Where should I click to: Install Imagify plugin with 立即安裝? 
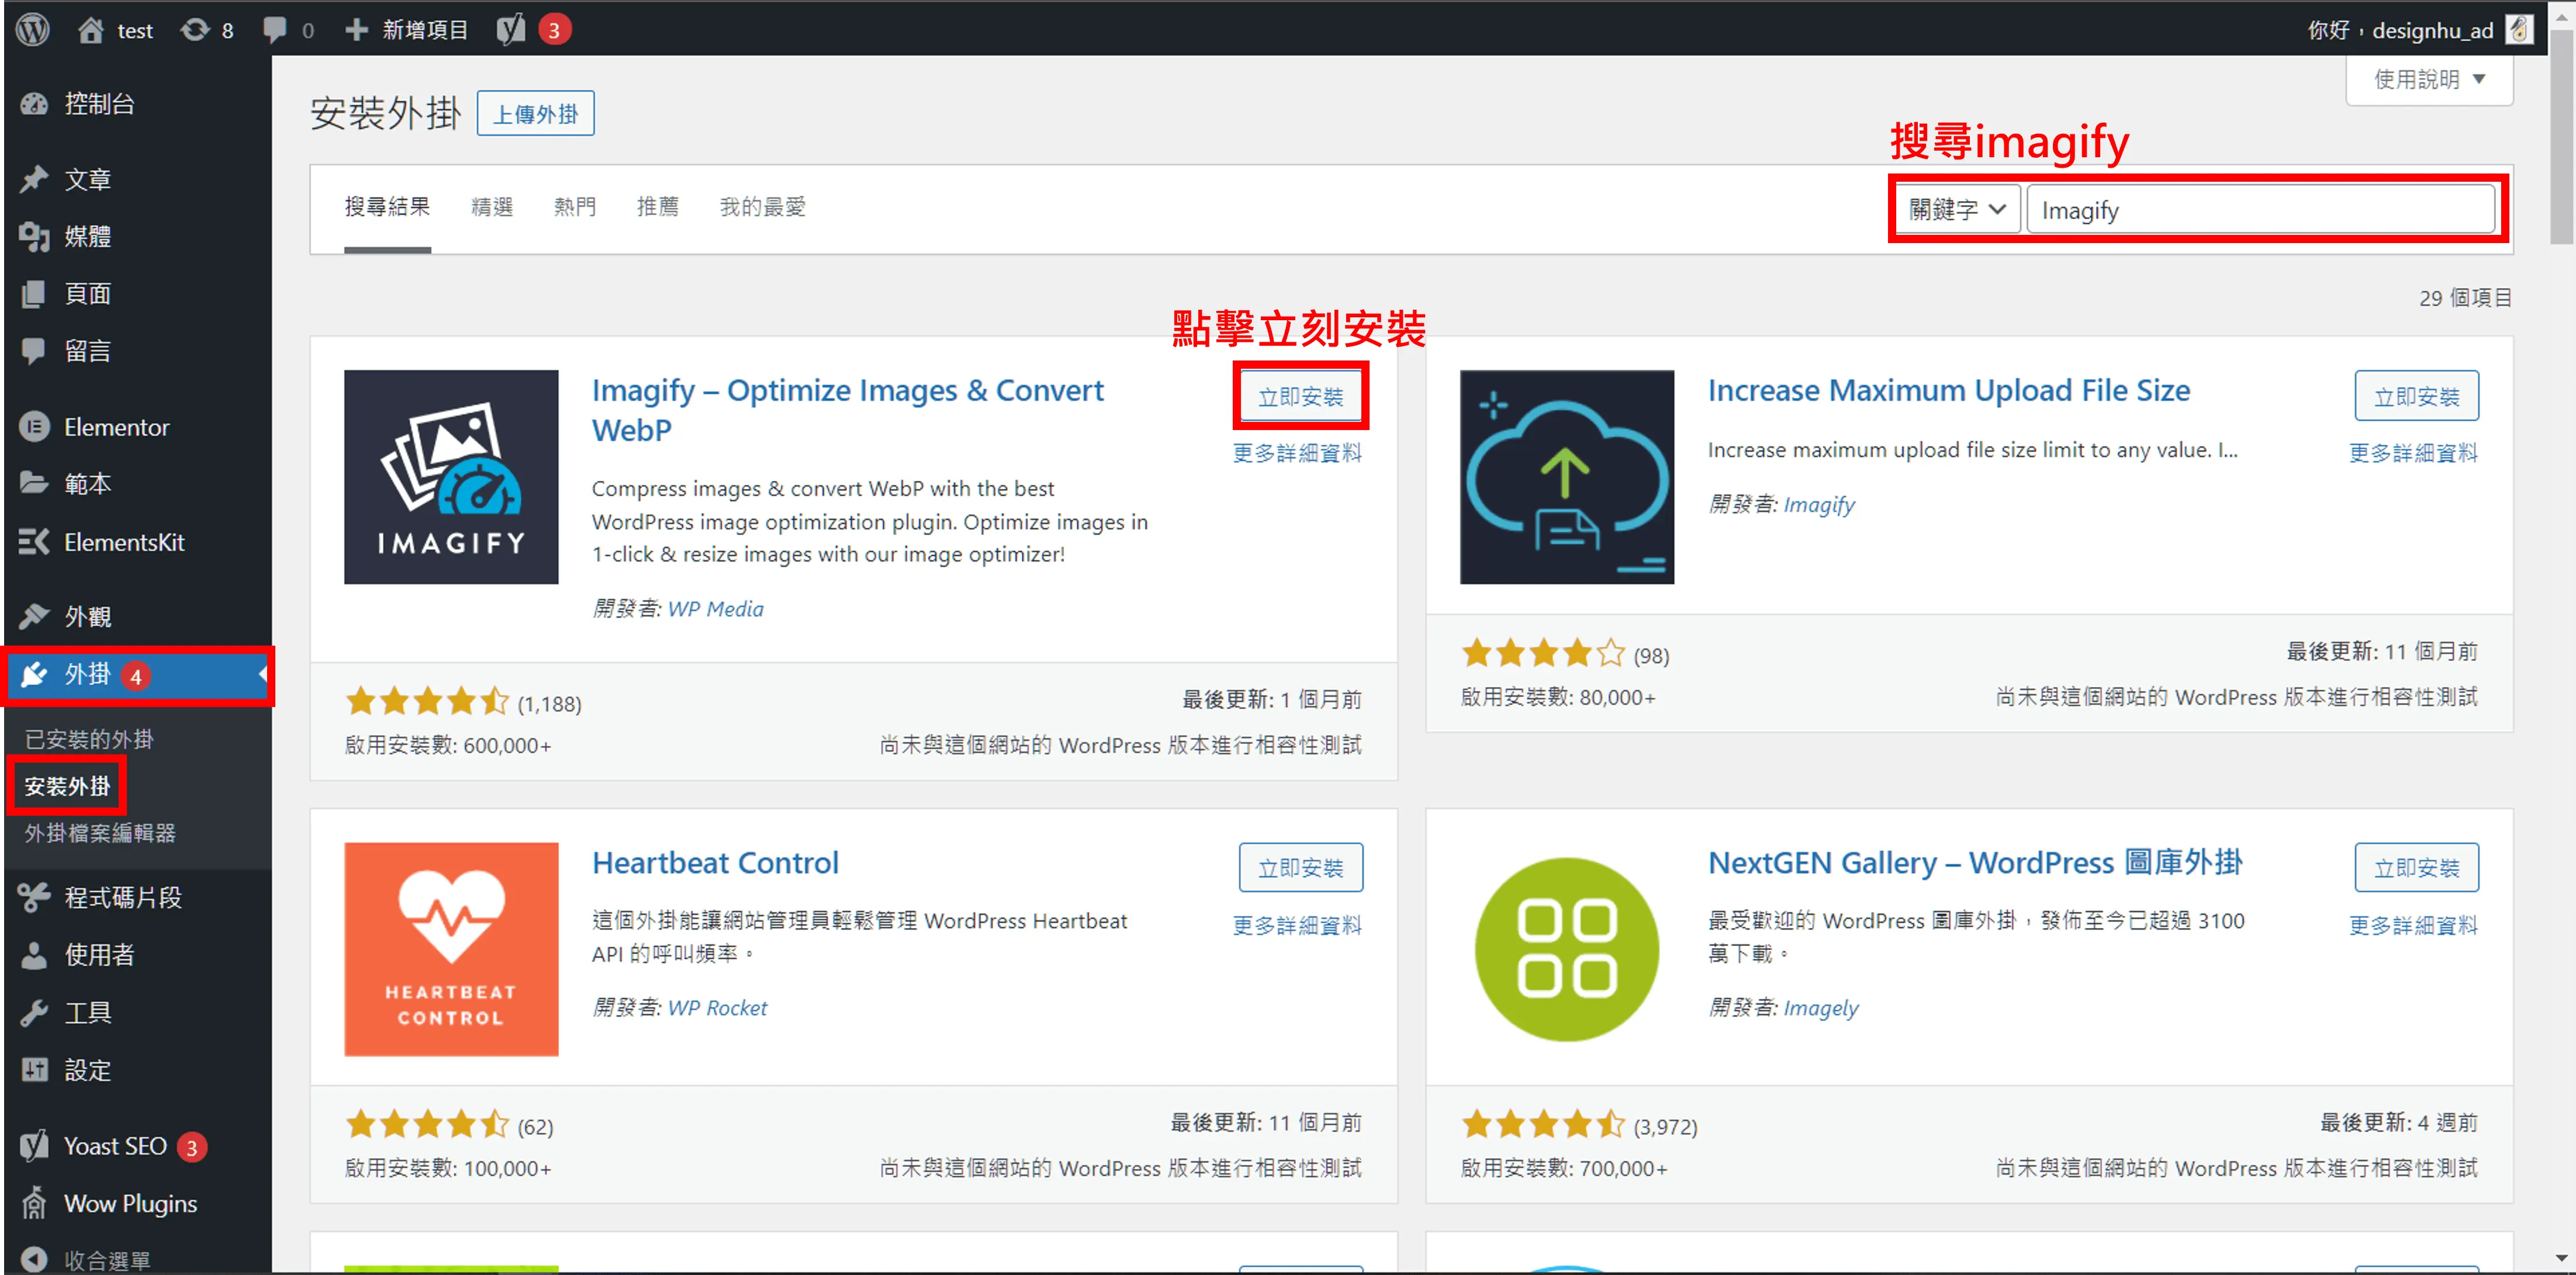point(1300,396)
